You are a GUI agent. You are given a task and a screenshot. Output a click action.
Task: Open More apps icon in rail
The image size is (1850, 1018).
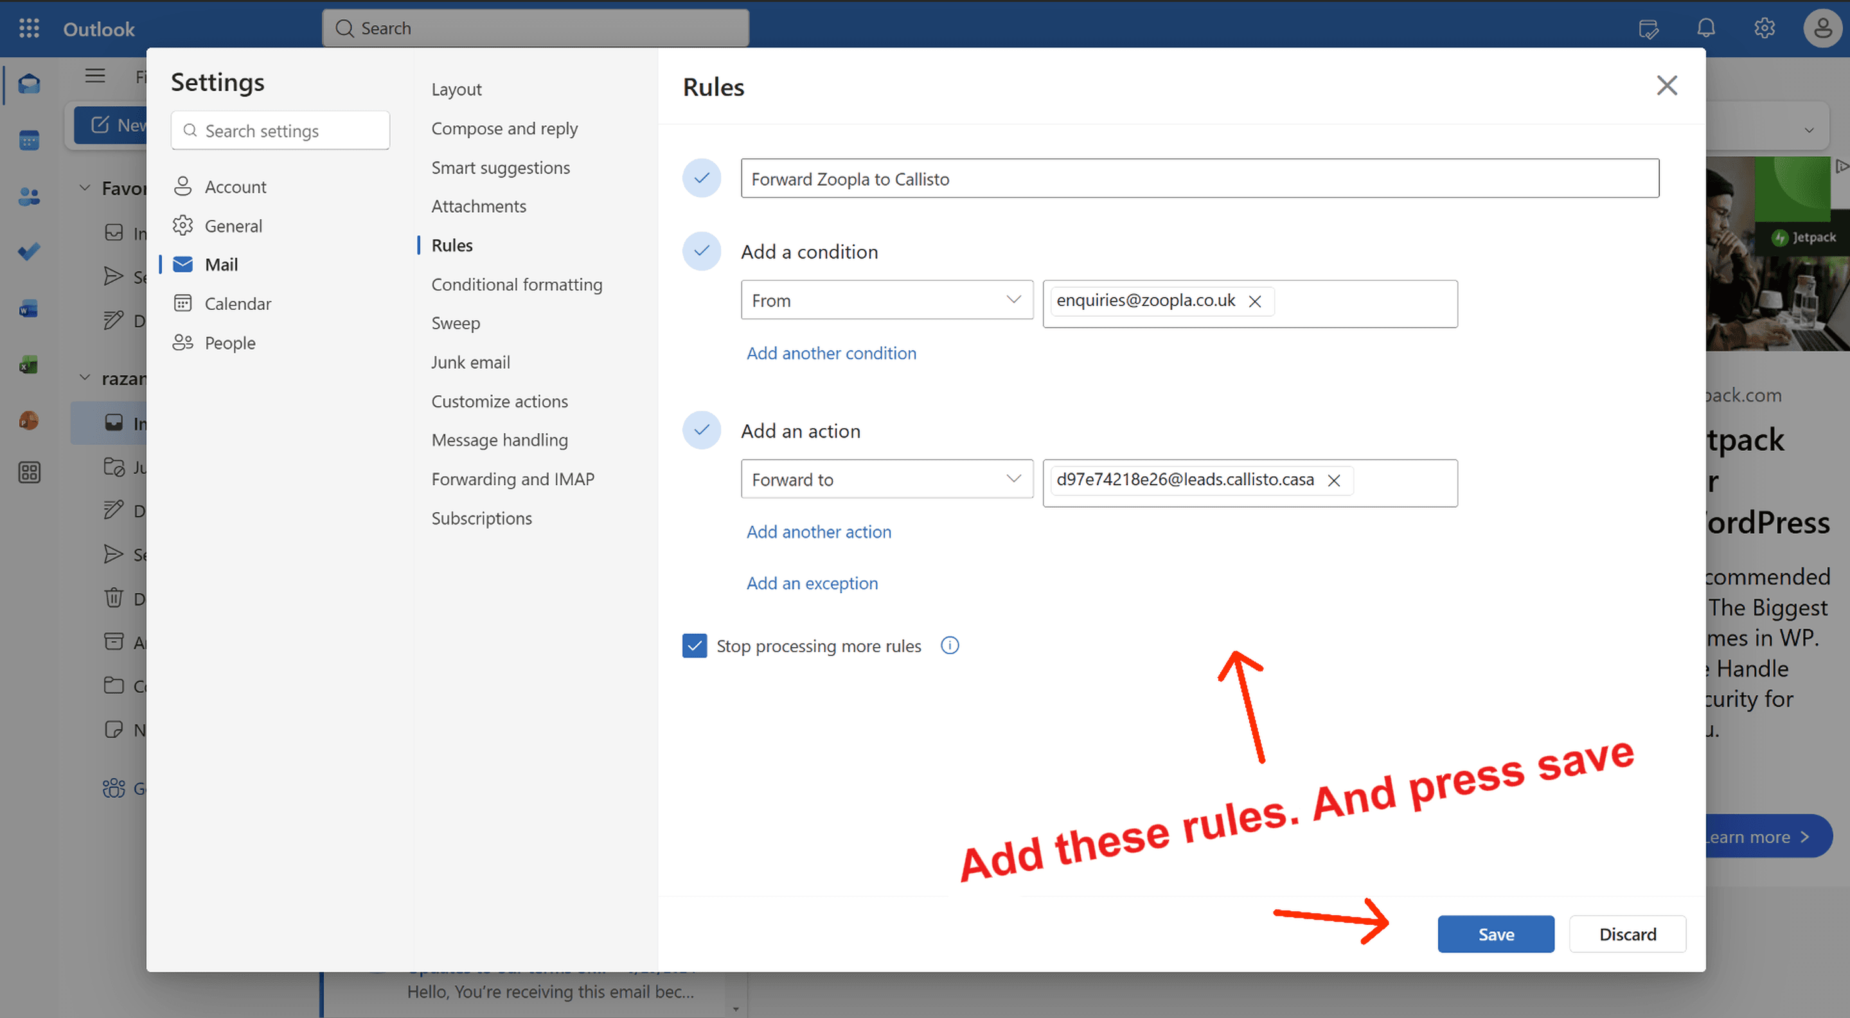[x=29, y=472]
